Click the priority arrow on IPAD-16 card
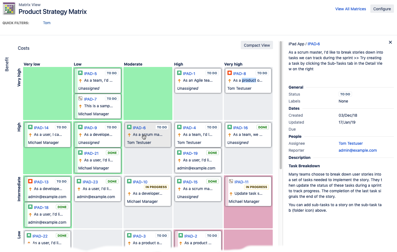 coord(230,135)
